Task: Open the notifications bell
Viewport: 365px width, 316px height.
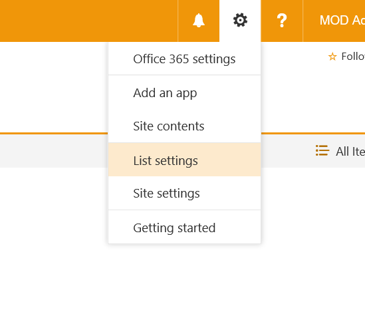Action: pyautogui.click(x=199, y=21)
